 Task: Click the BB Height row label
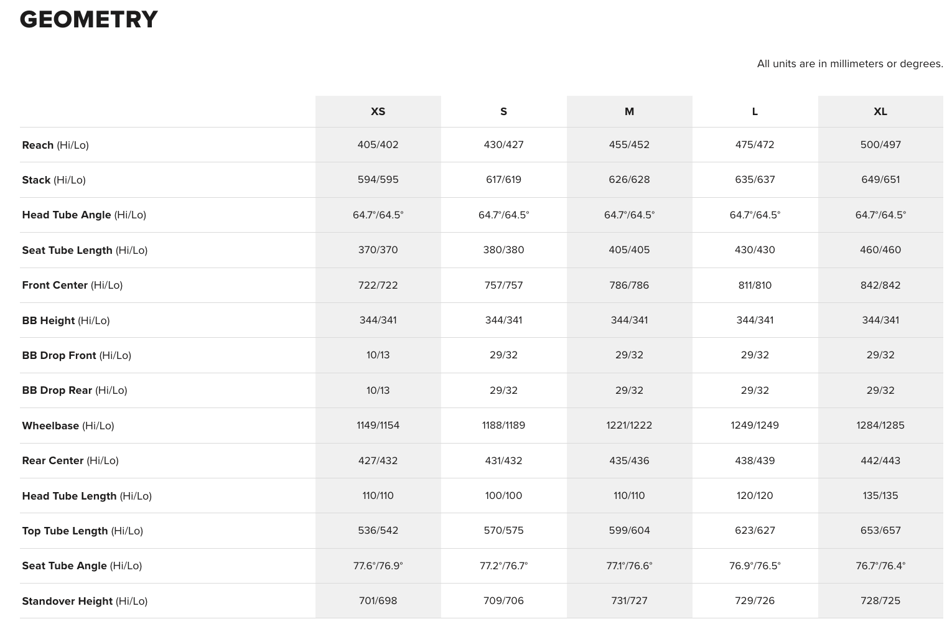pyautogui.click(x=66, y=320)
